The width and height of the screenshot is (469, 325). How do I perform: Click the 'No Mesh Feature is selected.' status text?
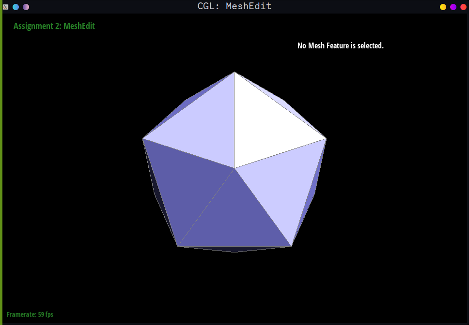[x=340, y=45]
